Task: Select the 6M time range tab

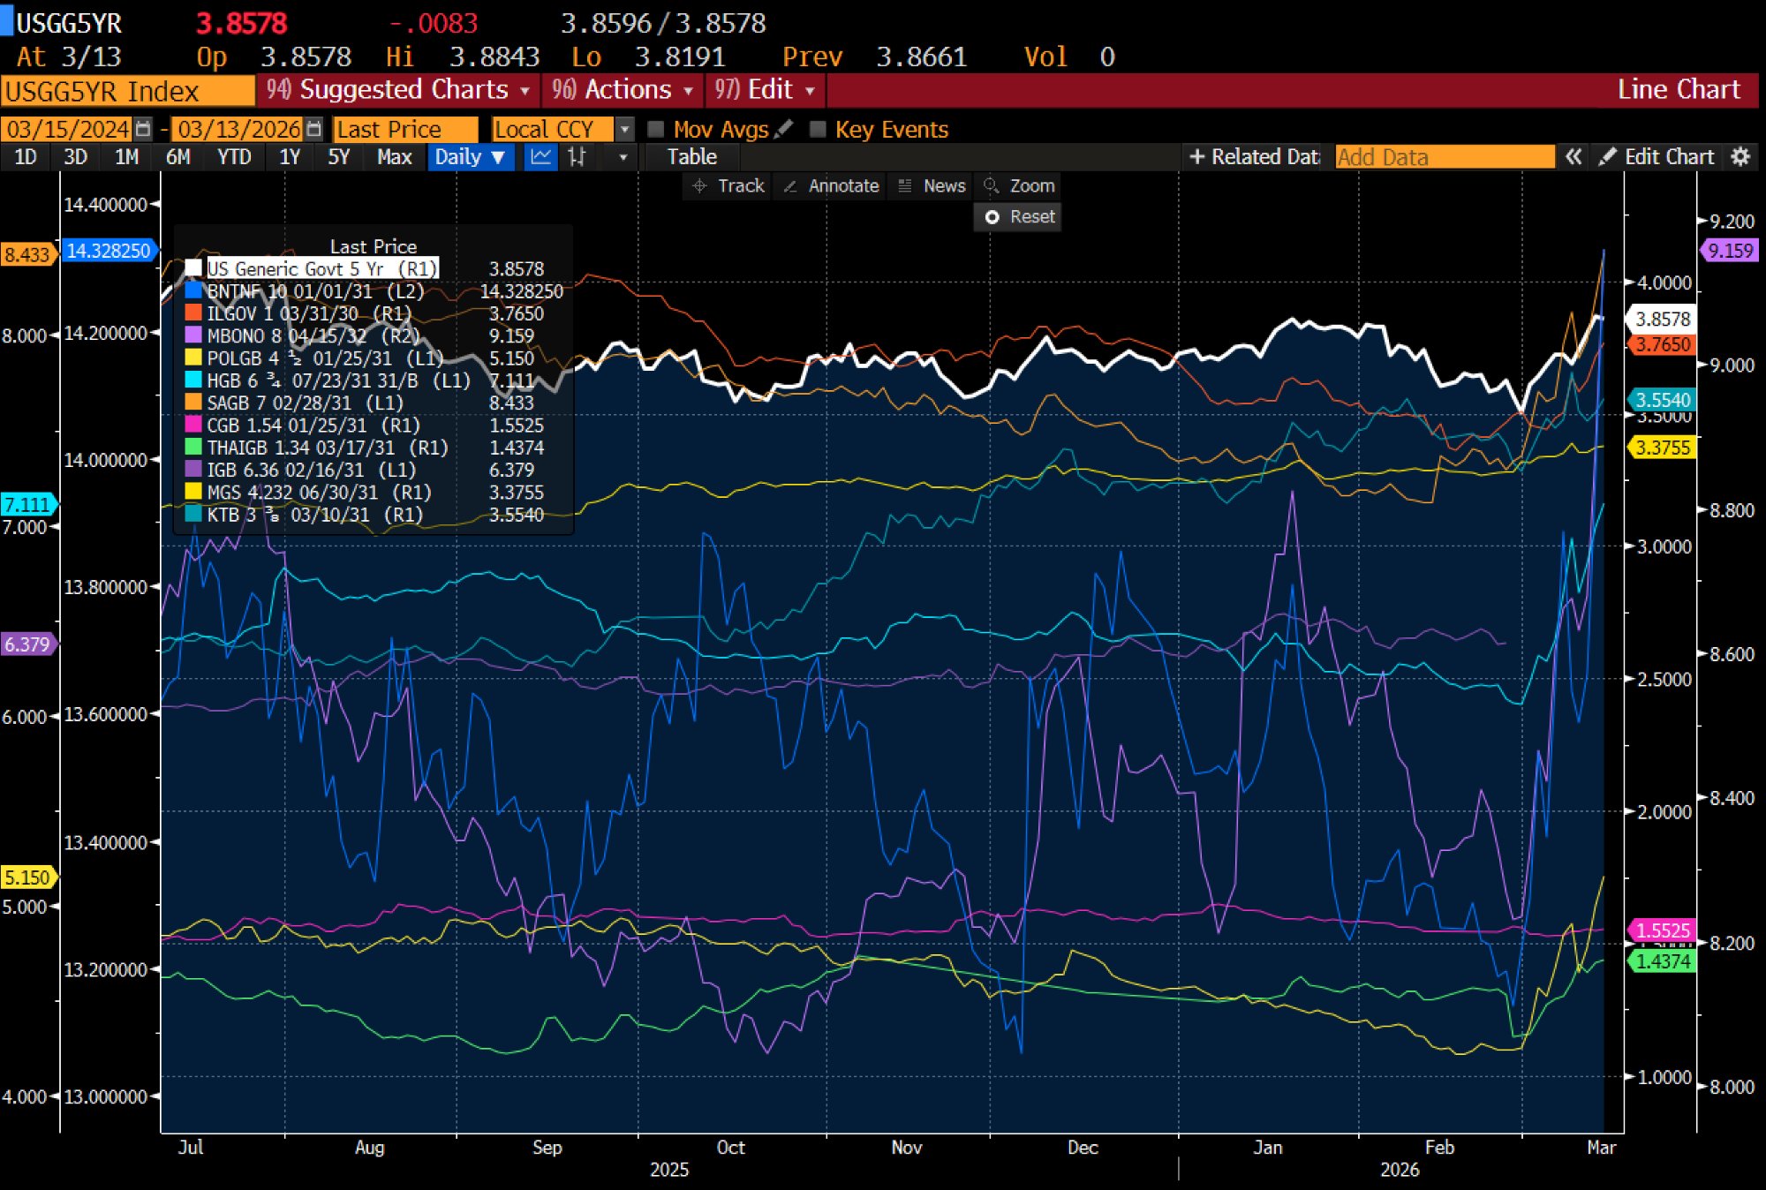Action: point(177,157)
